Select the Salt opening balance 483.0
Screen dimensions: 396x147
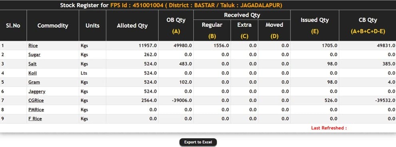pos(186,64)
